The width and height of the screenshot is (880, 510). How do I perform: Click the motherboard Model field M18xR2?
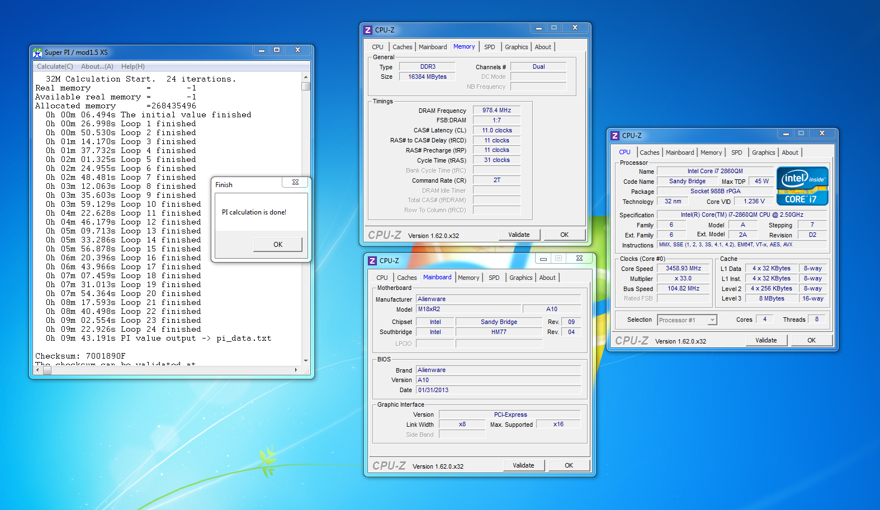(469, 309)
